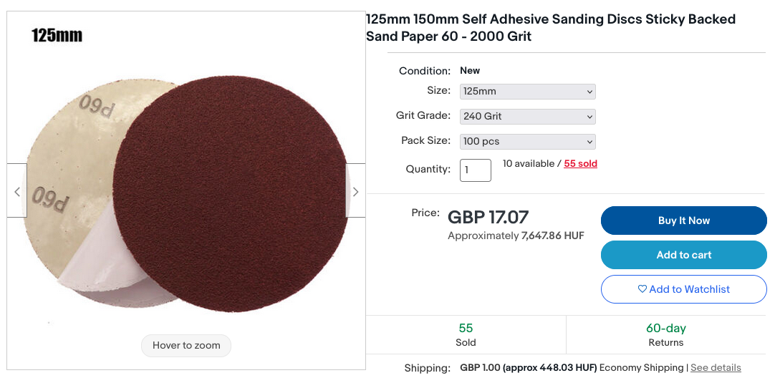Show the previous product image
This screenshot has width=775, height=378.
(16, 190)
